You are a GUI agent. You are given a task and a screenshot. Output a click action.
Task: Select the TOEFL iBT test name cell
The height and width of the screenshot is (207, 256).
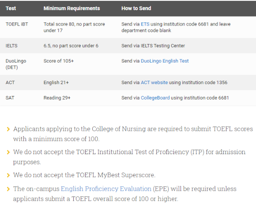click(17, 24)
